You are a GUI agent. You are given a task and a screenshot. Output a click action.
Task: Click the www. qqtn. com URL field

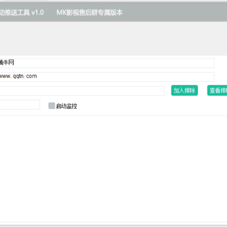tap(107, 77)
